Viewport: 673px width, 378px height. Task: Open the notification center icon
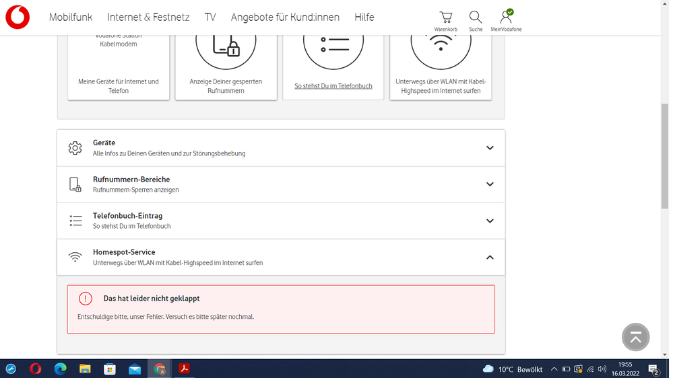pos(654,369)
